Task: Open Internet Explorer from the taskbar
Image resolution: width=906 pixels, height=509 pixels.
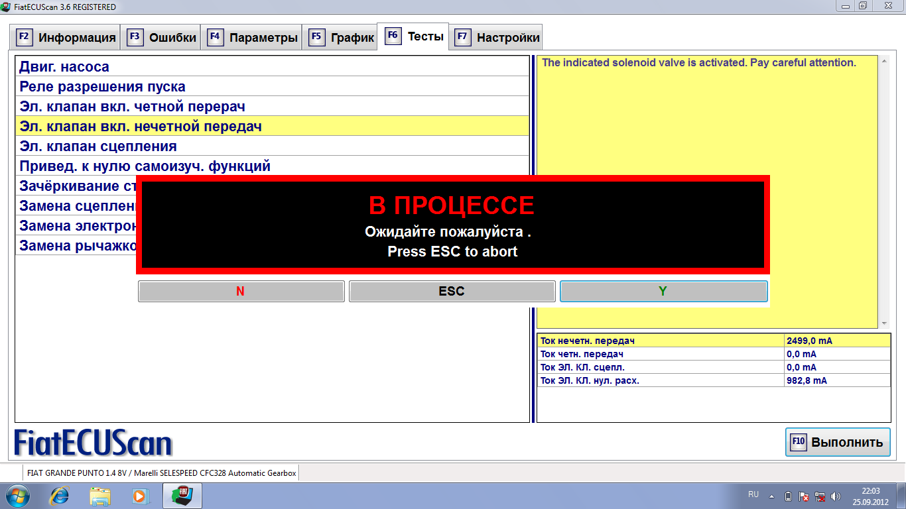Action: [x=60, y=496]
